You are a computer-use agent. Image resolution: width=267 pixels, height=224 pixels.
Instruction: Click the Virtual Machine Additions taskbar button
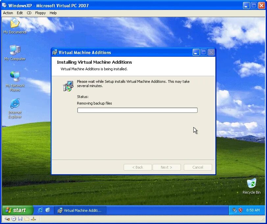(x=80, y=210)
